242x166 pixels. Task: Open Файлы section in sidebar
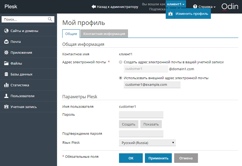click(28, 63)
